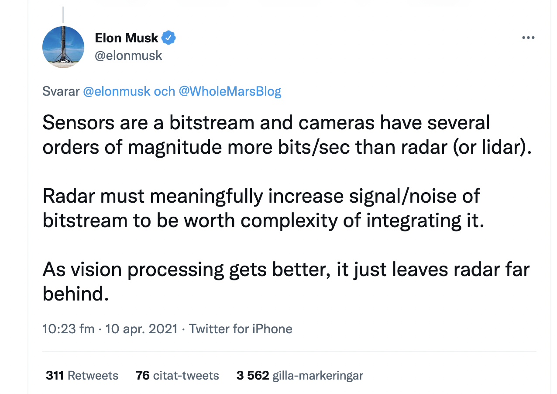Open Elon Musk's rocket profile picture
This screenshot has height=394, width=557.
(63, 47)
